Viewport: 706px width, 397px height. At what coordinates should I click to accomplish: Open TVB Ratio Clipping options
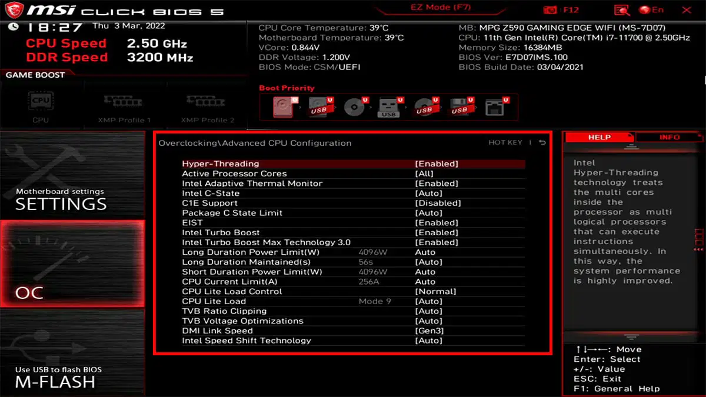(353, 311)
